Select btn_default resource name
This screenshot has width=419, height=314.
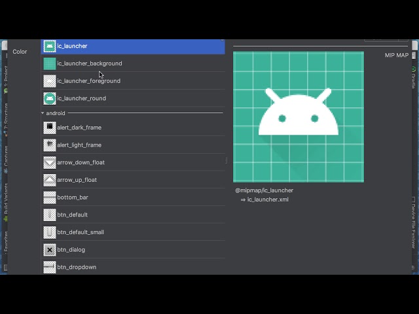tap(73, 215)
